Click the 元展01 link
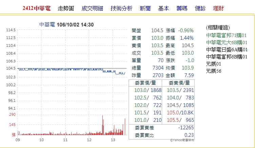This screenshot has width=255, height=148. [213, 64]
